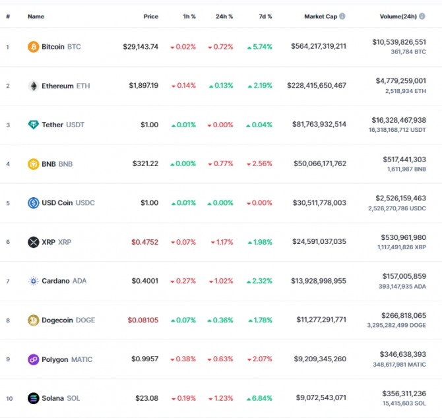Show Market Cap info tooltip icon

342,16
